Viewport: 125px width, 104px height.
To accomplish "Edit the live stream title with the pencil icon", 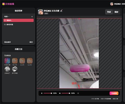I will click(x=61, y=11).
